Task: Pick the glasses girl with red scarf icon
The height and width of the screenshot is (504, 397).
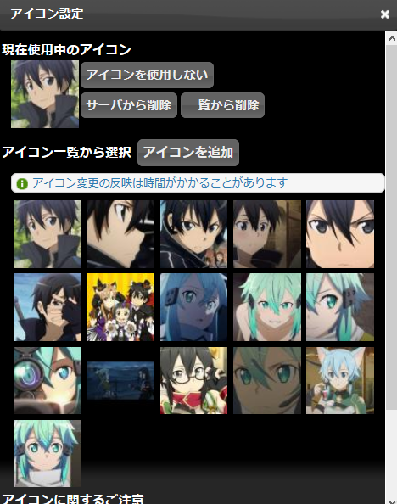Action: click(x=193, y=380)
